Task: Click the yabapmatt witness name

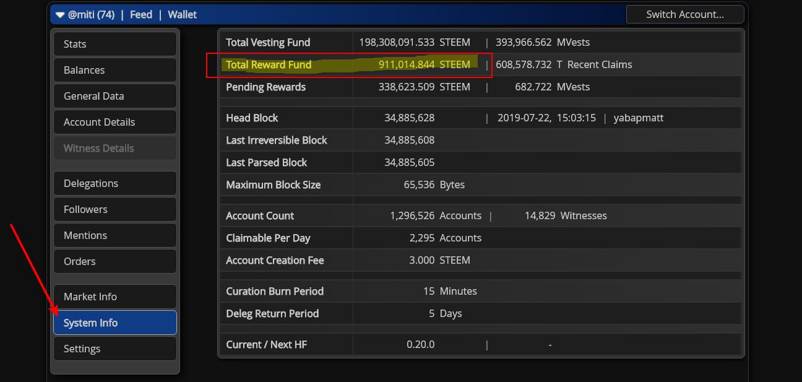Action: pyautogui.click(x=638, y=118)
